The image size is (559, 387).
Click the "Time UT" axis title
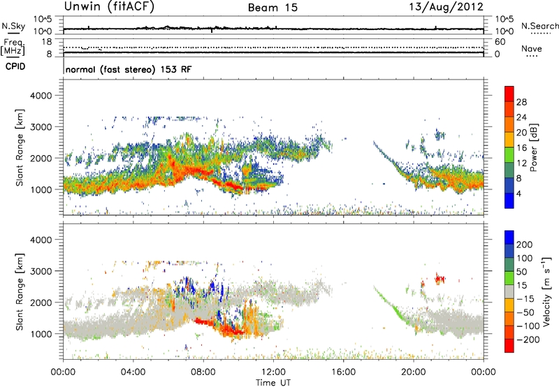(273, 383)
